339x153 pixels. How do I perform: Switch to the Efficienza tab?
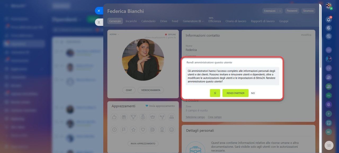[x=215, y=21]
